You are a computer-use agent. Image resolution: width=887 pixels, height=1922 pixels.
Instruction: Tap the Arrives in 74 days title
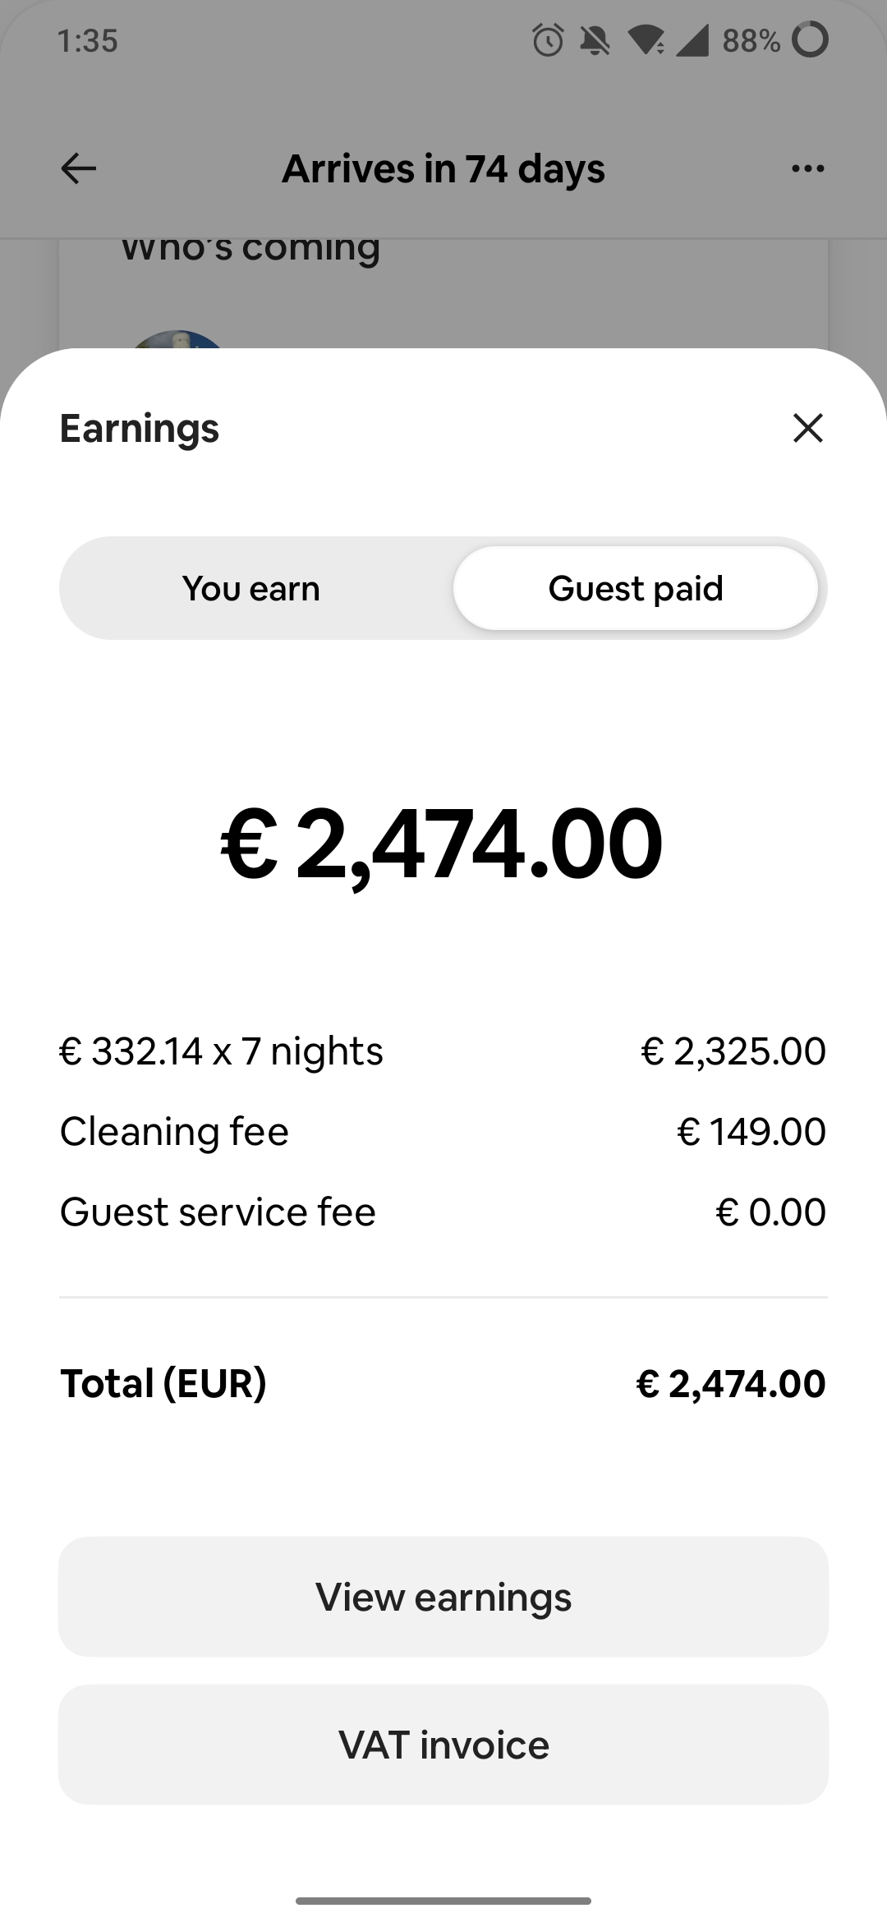tap(443, 168)
